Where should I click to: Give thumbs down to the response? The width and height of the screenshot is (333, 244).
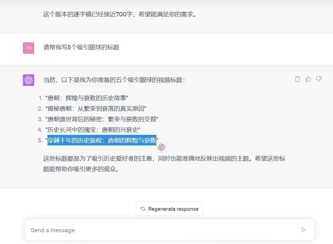318,79
